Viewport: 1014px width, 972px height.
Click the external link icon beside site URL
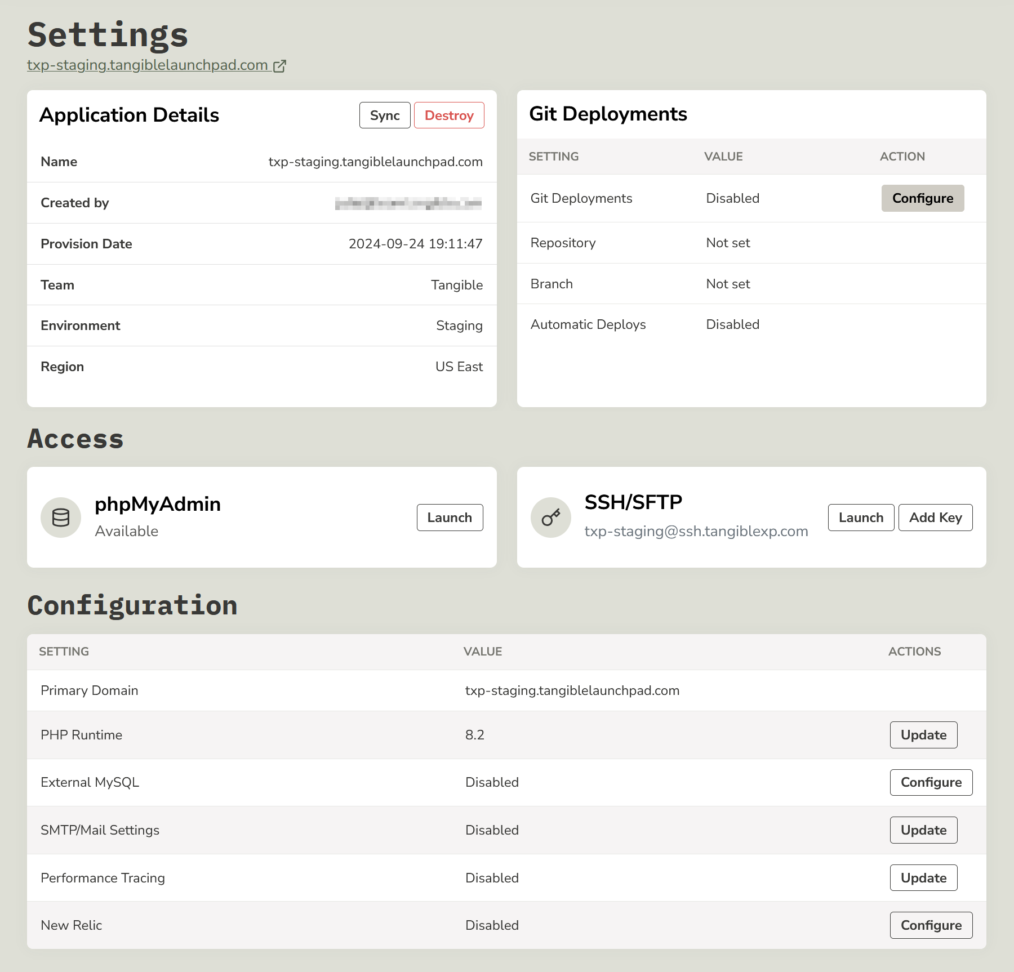click(x=279, y=66)
